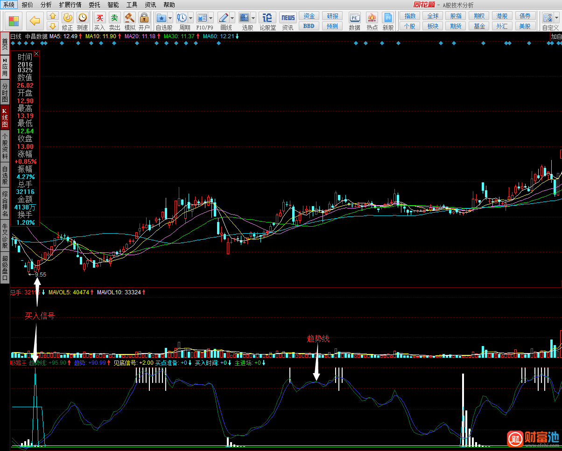Go back with the yellow left arrow

35,21
